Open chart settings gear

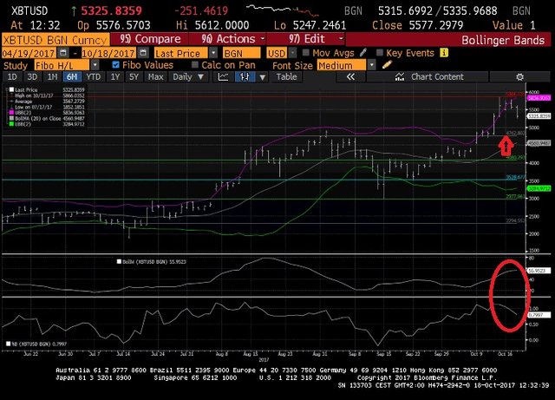point(519,77)
